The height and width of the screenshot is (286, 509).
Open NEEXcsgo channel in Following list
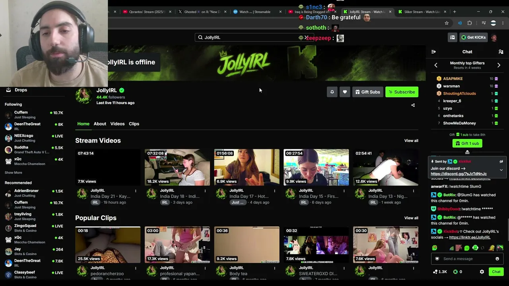coord(34,138)
